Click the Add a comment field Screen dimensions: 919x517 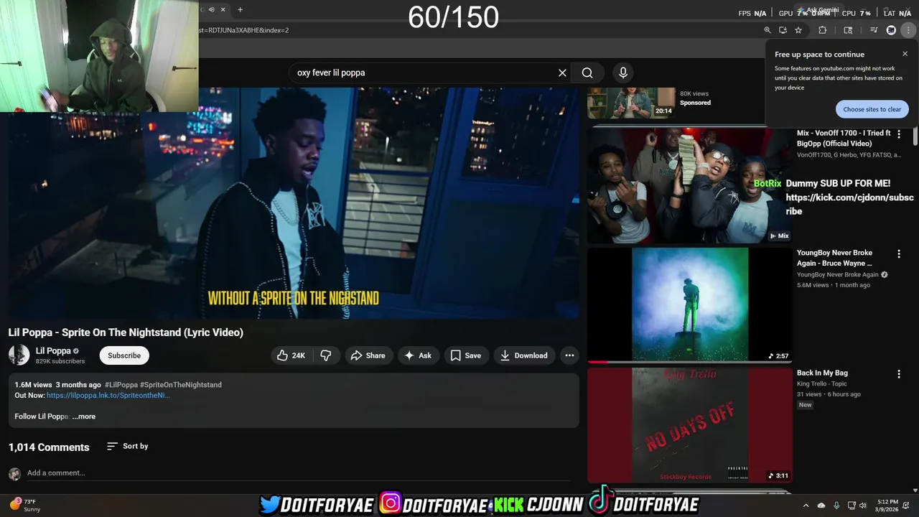(298, 473)
